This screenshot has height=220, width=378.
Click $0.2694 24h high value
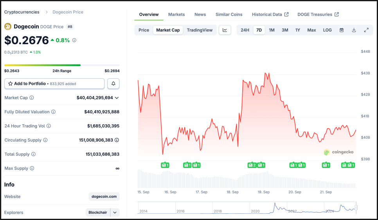tap(112, 71)
